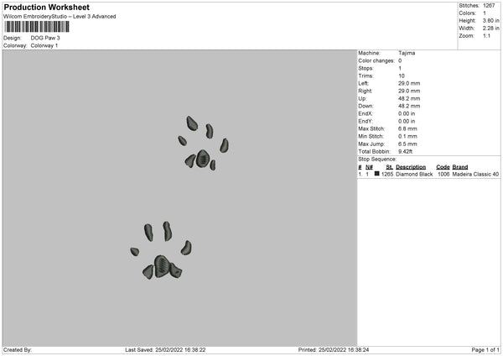The image size is (503, 356).
Task: Click the Brand column header
Action: [x=460, y=167]
